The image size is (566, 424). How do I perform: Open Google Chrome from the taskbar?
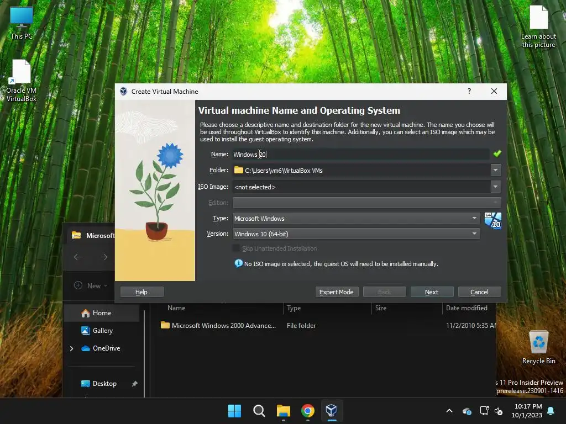click(307, 411)
